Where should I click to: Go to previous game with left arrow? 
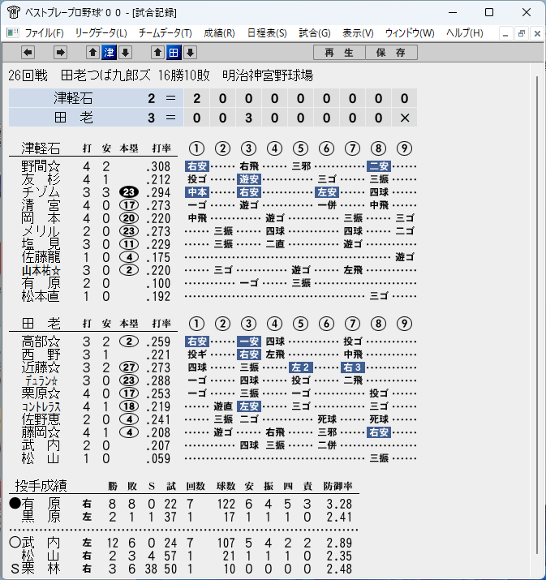28,53
